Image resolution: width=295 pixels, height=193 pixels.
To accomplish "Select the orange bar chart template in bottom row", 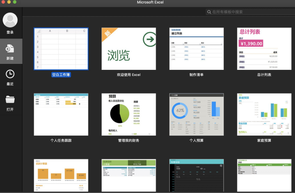I will [x=61, y=175].
